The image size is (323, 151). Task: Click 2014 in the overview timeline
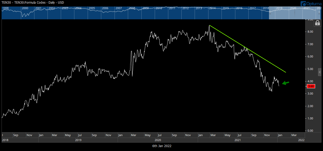click(212, 8)
